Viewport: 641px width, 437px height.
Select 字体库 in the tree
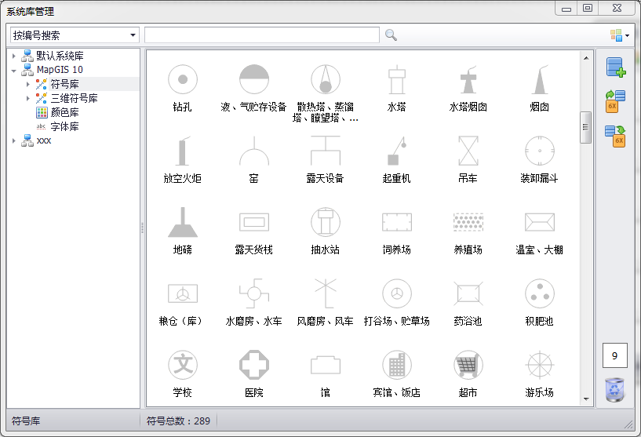(64, 126)
